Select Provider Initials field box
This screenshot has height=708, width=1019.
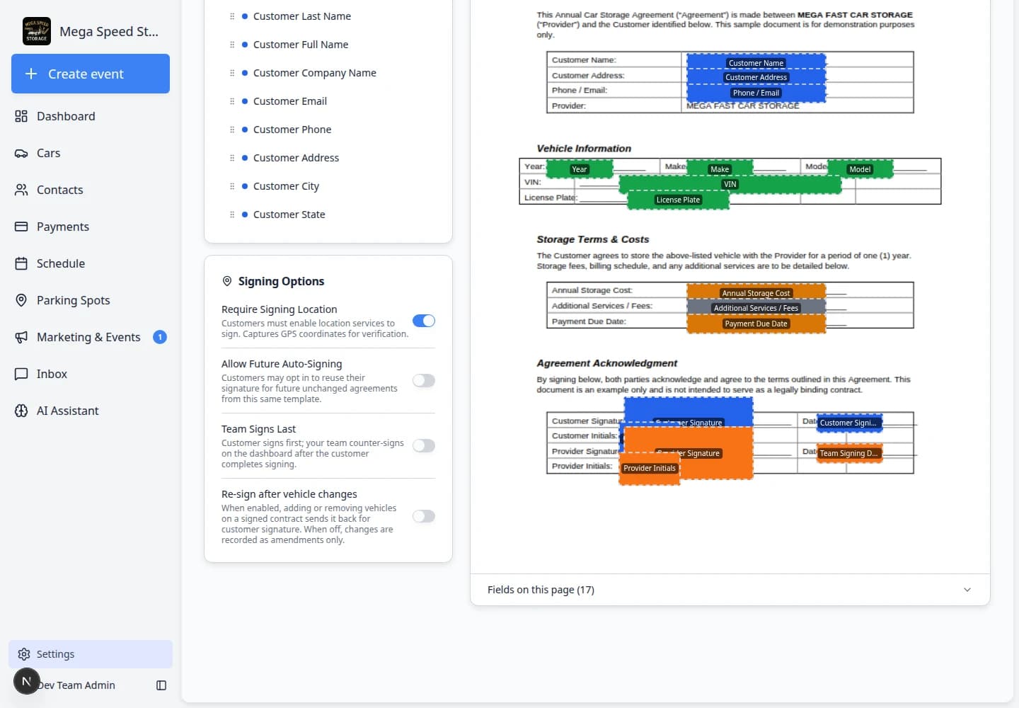[650, 469]
